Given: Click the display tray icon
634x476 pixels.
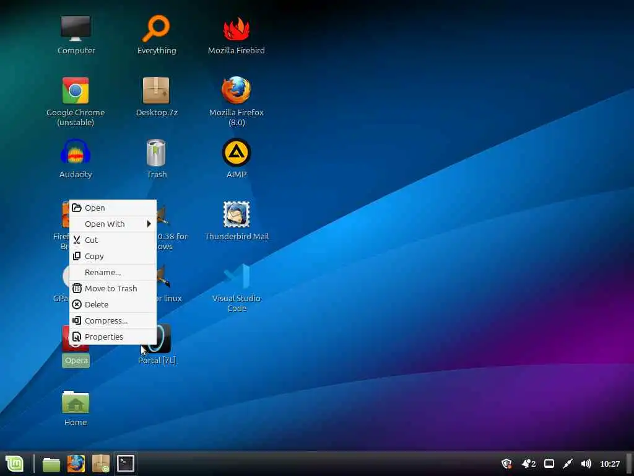Looking at the screenshot, I should coord(549,464).
